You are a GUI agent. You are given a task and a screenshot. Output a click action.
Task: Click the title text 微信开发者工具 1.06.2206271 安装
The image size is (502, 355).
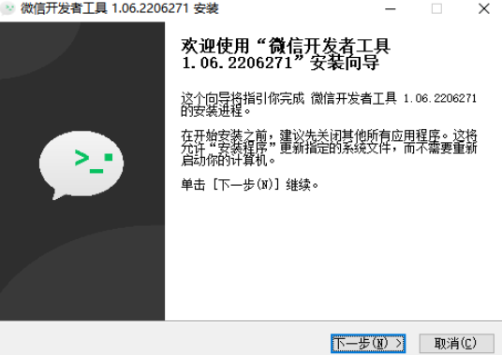(120, 8)
